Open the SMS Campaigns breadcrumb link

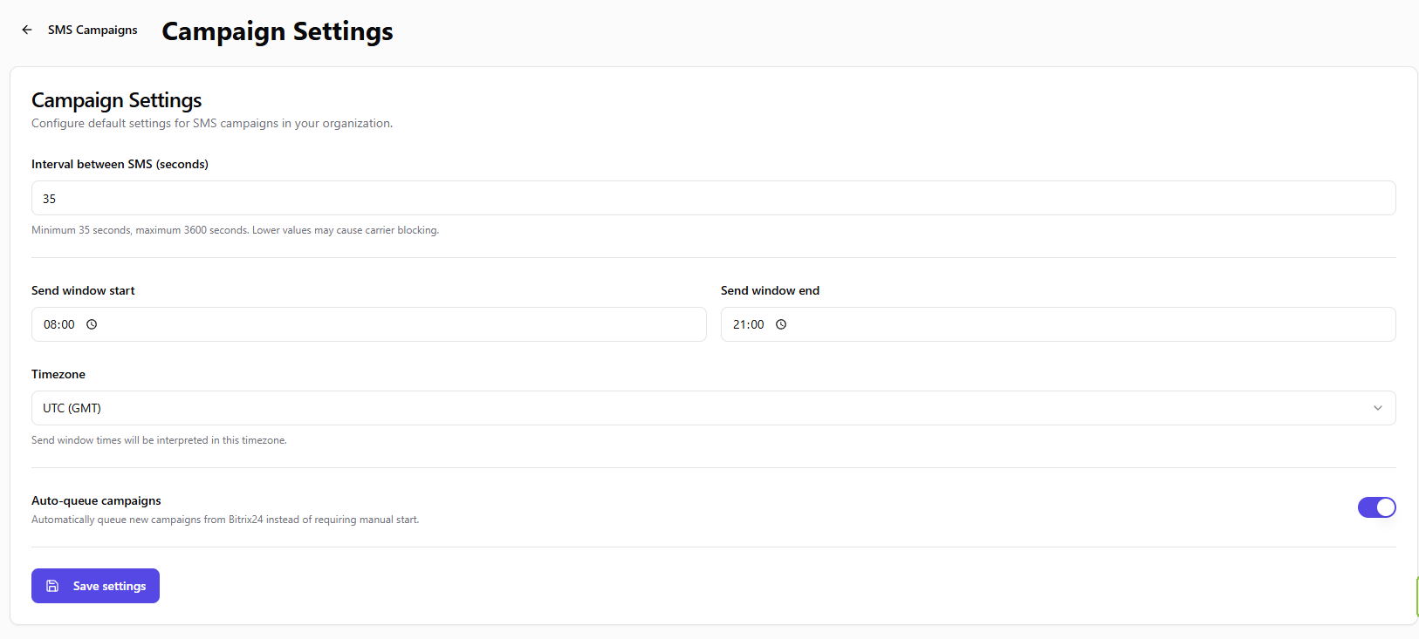[93, 30]
